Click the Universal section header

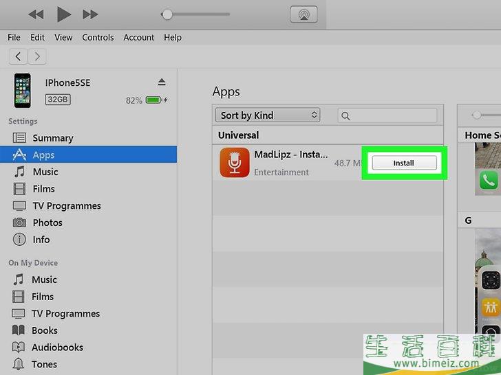tap(328, 135)
